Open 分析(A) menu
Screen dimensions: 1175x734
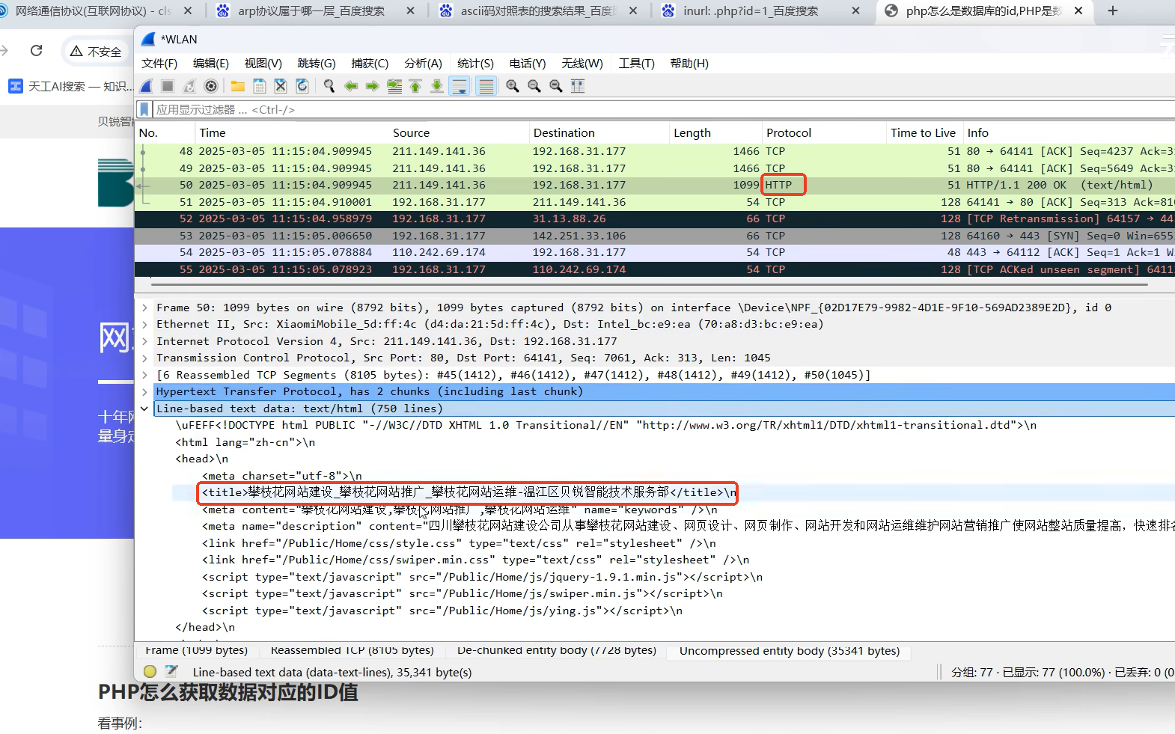[x=423, y=63]
